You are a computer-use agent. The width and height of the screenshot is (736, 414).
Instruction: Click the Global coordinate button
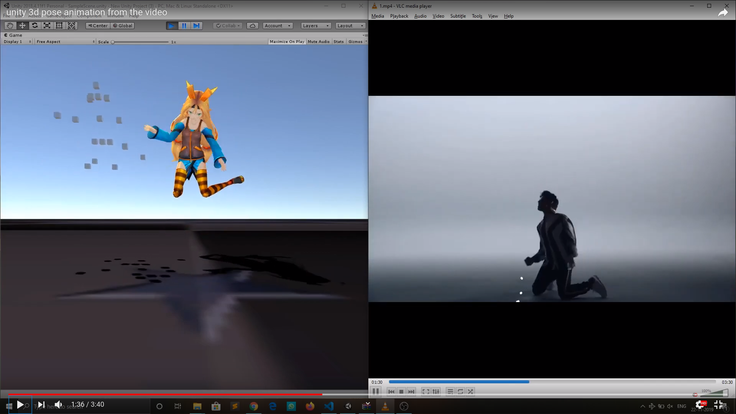[x=123, y=26]
